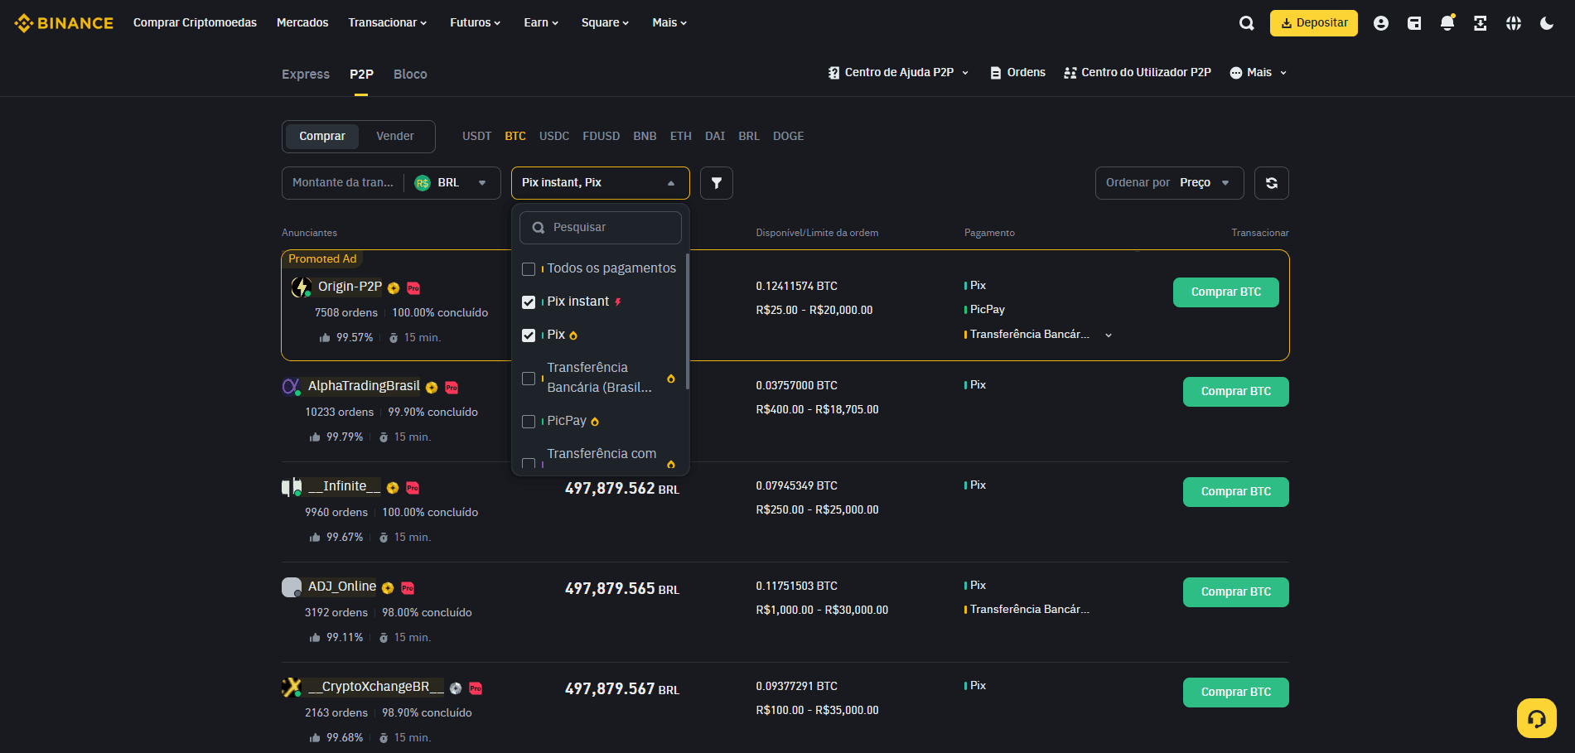Viewport: 1575px width, 753px height.
Task: Click Comprar BTC for __CryptoXchangeBR__
Action: pos(1236,693)
